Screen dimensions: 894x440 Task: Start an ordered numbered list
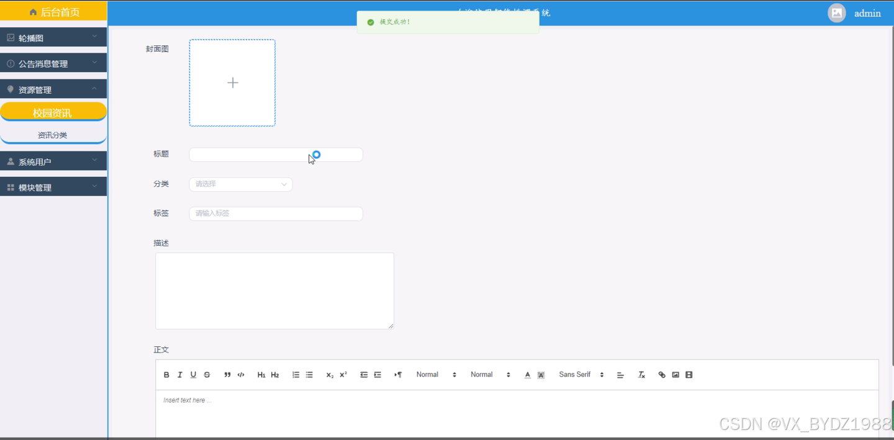[296, 375]
